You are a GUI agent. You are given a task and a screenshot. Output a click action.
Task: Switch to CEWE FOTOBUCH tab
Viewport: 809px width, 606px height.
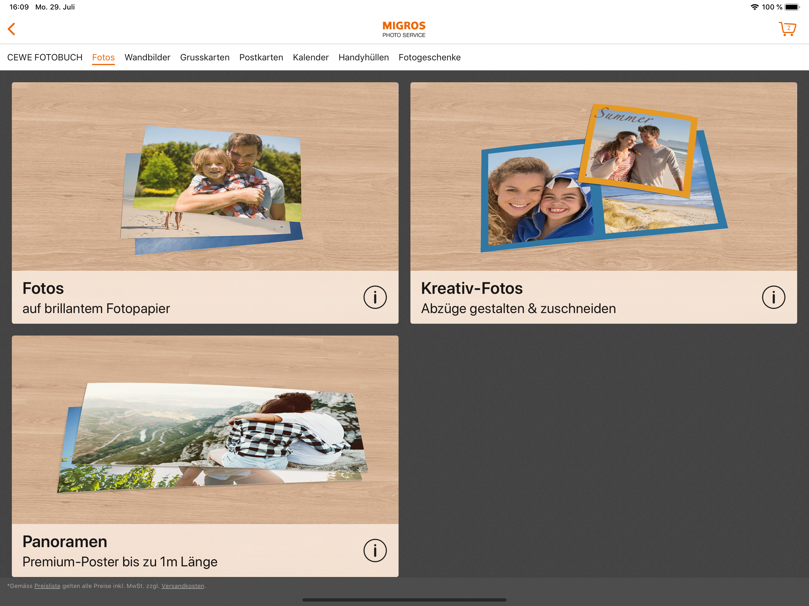coord(45,57)
